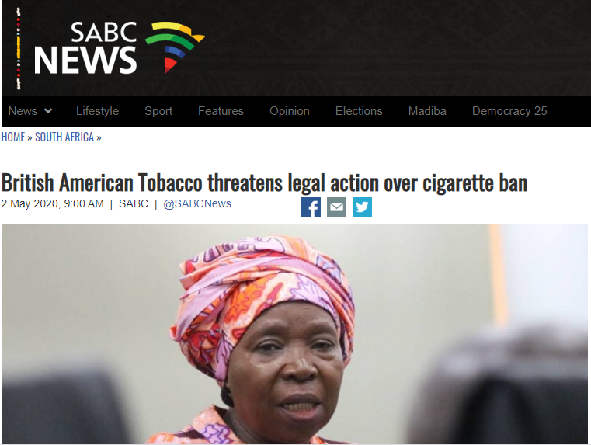
Task: Share article via Facebook icon
Action: point(311,207)
